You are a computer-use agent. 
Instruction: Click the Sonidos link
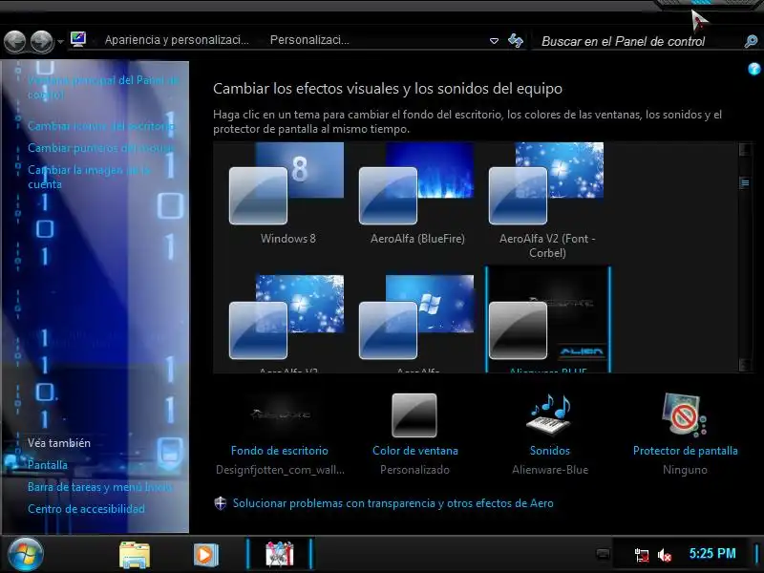550,451
